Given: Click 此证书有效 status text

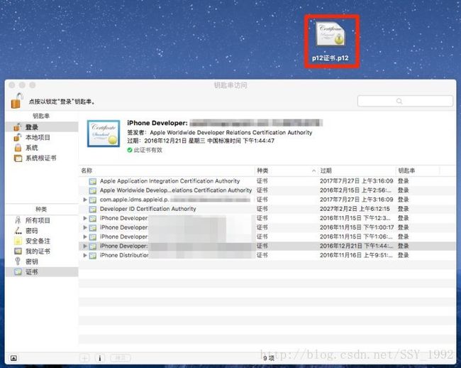Looking at the screenshot, I should coord(148,150).
